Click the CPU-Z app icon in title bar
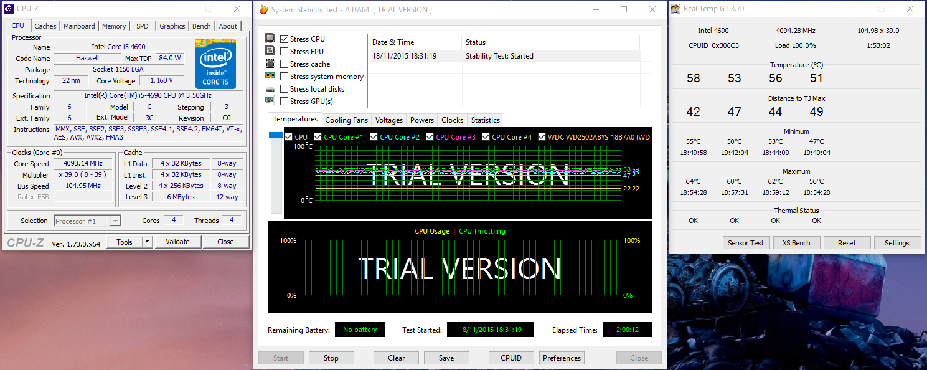 (x=7, y=9)
